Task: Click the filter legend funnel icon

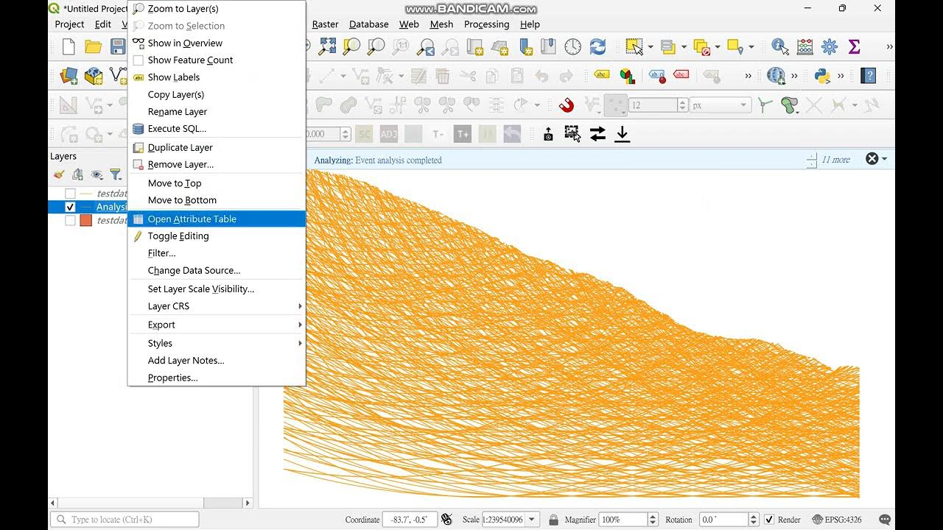Action: [x=116, y=174]
